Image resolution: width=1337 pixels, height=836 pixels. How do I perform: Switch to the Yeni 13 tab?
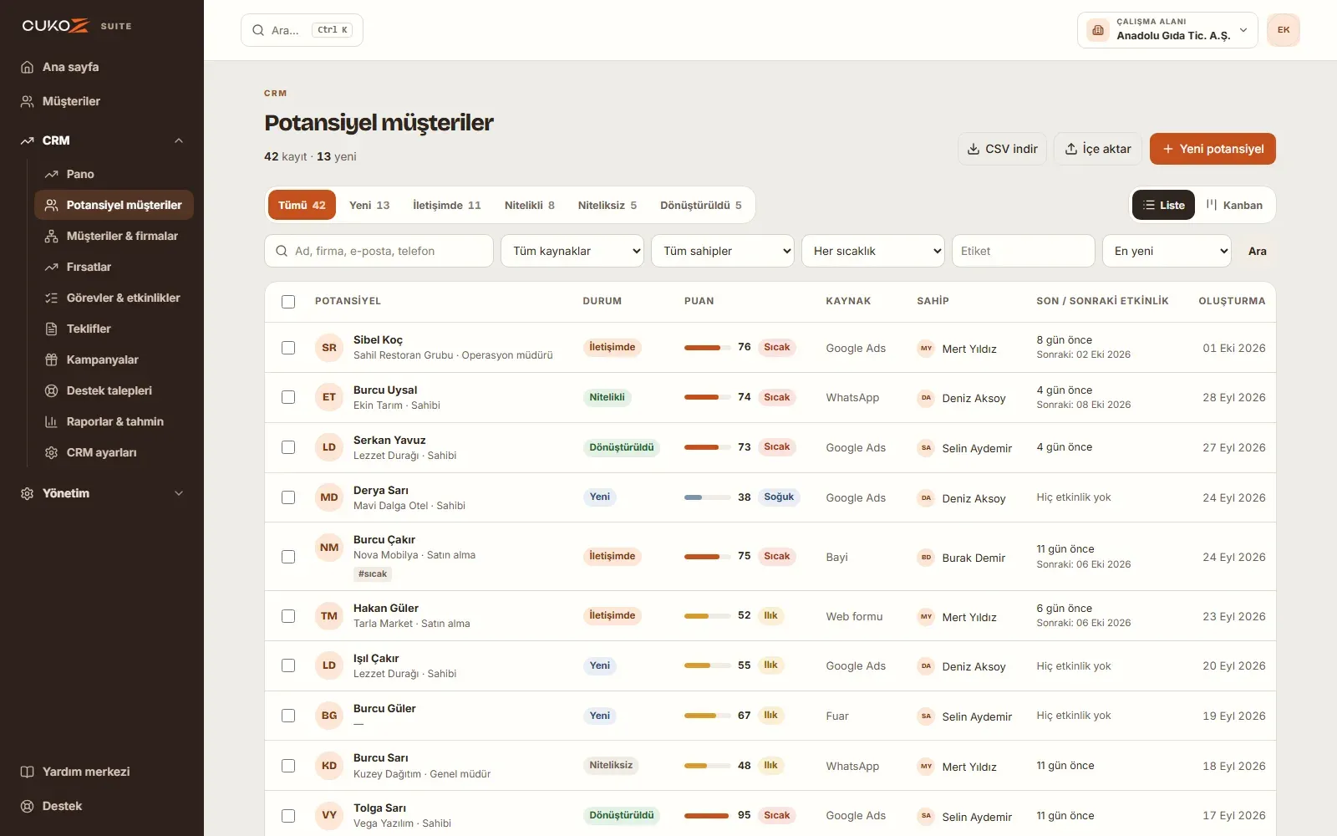369,205
